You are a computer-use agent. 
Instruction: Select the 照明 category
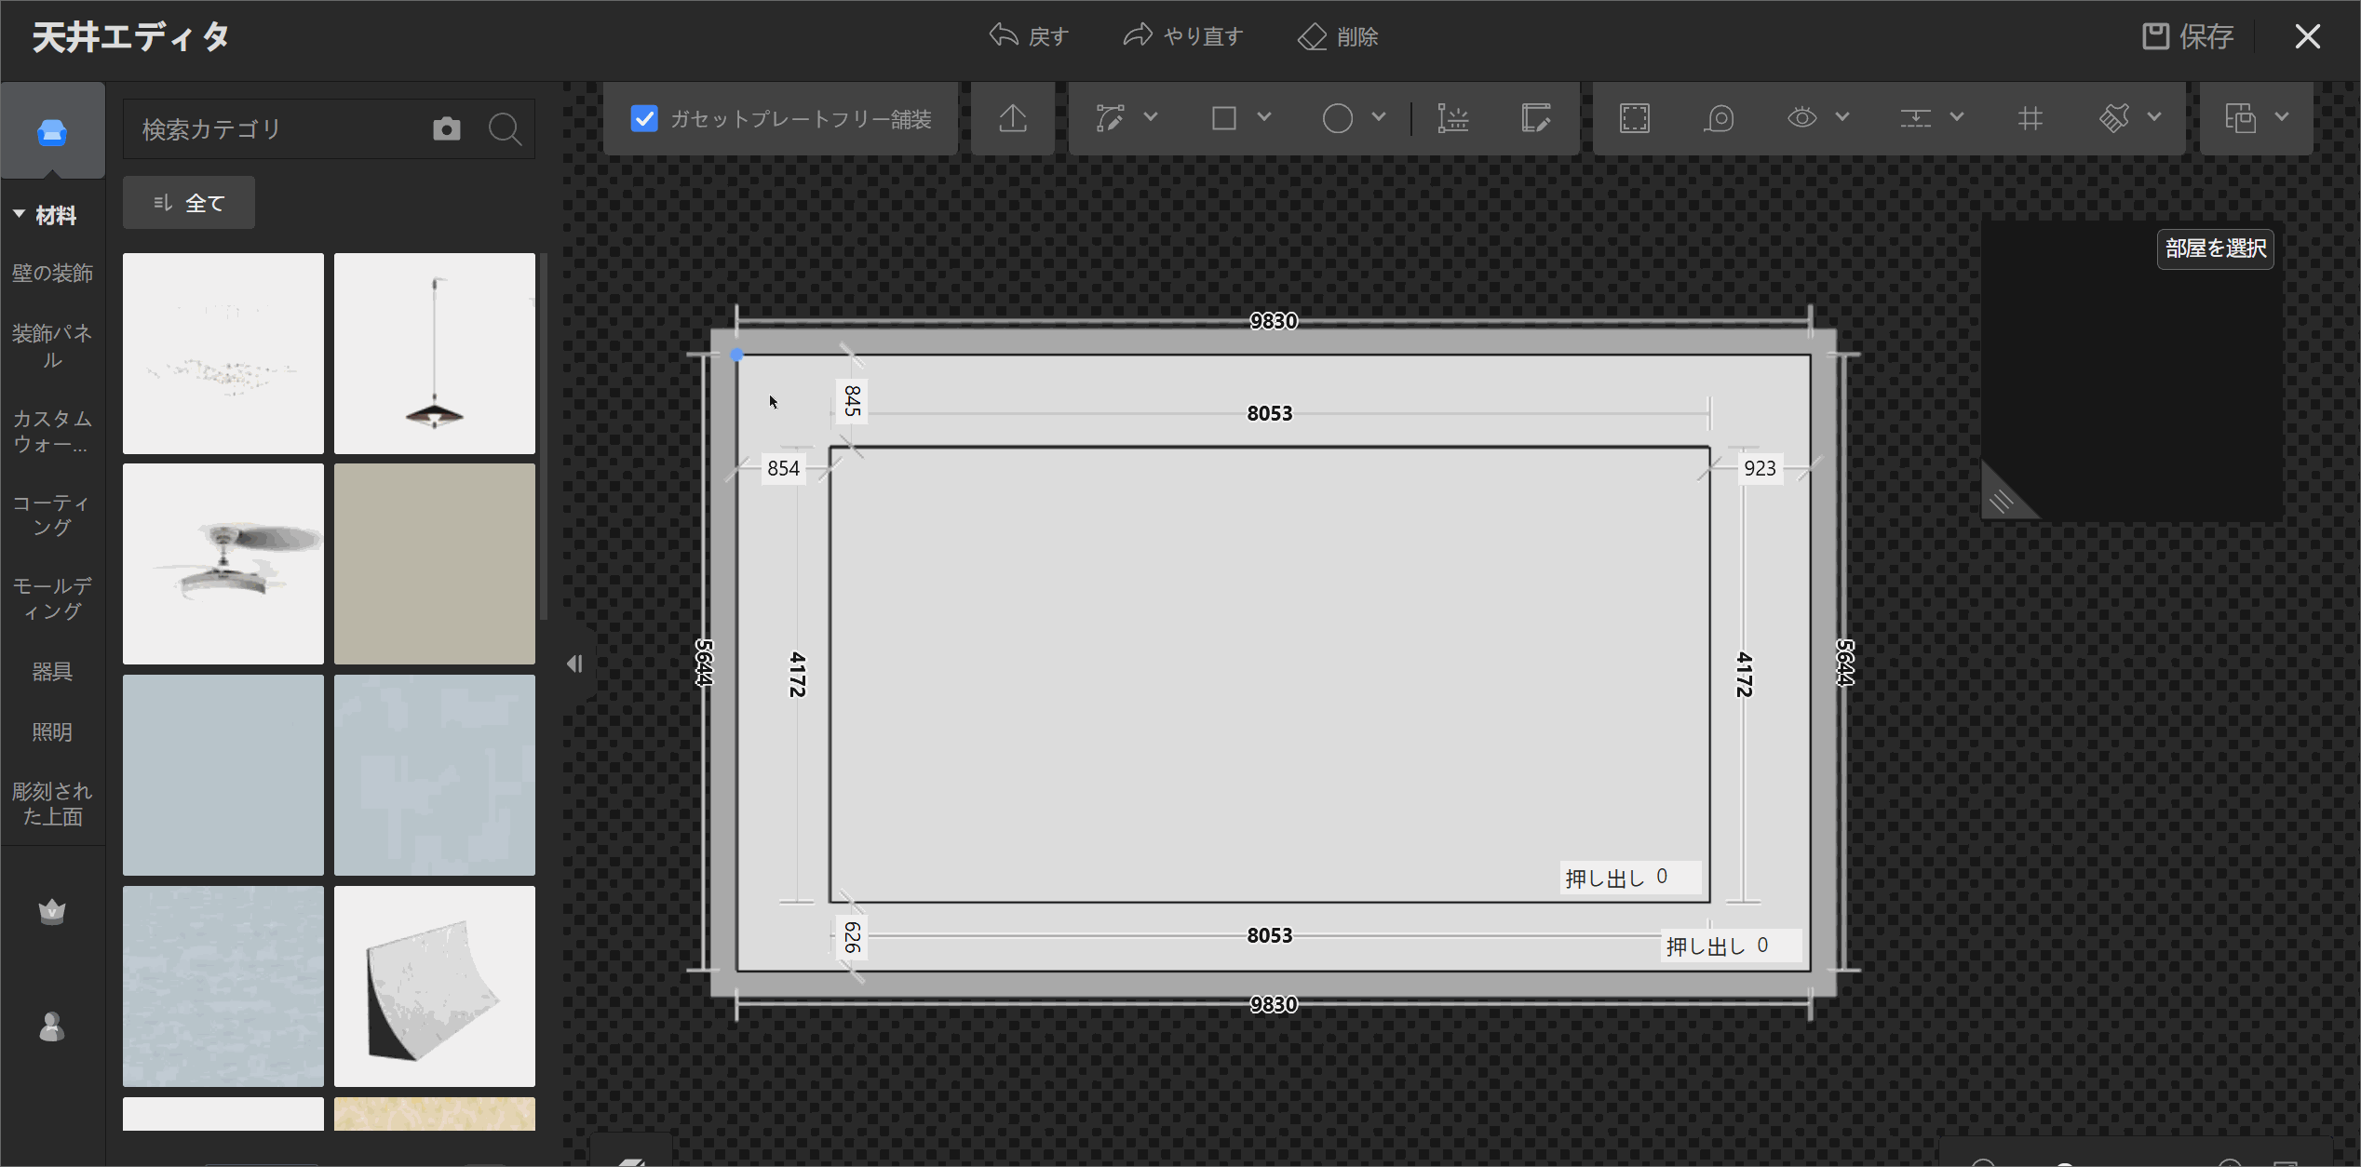(x=52, y=731)
